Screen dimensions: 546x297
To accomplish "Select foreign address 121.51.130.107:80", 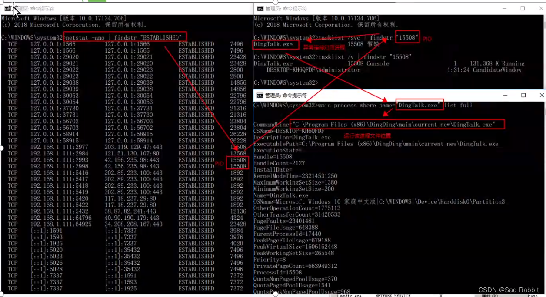I will coord(132,153).
